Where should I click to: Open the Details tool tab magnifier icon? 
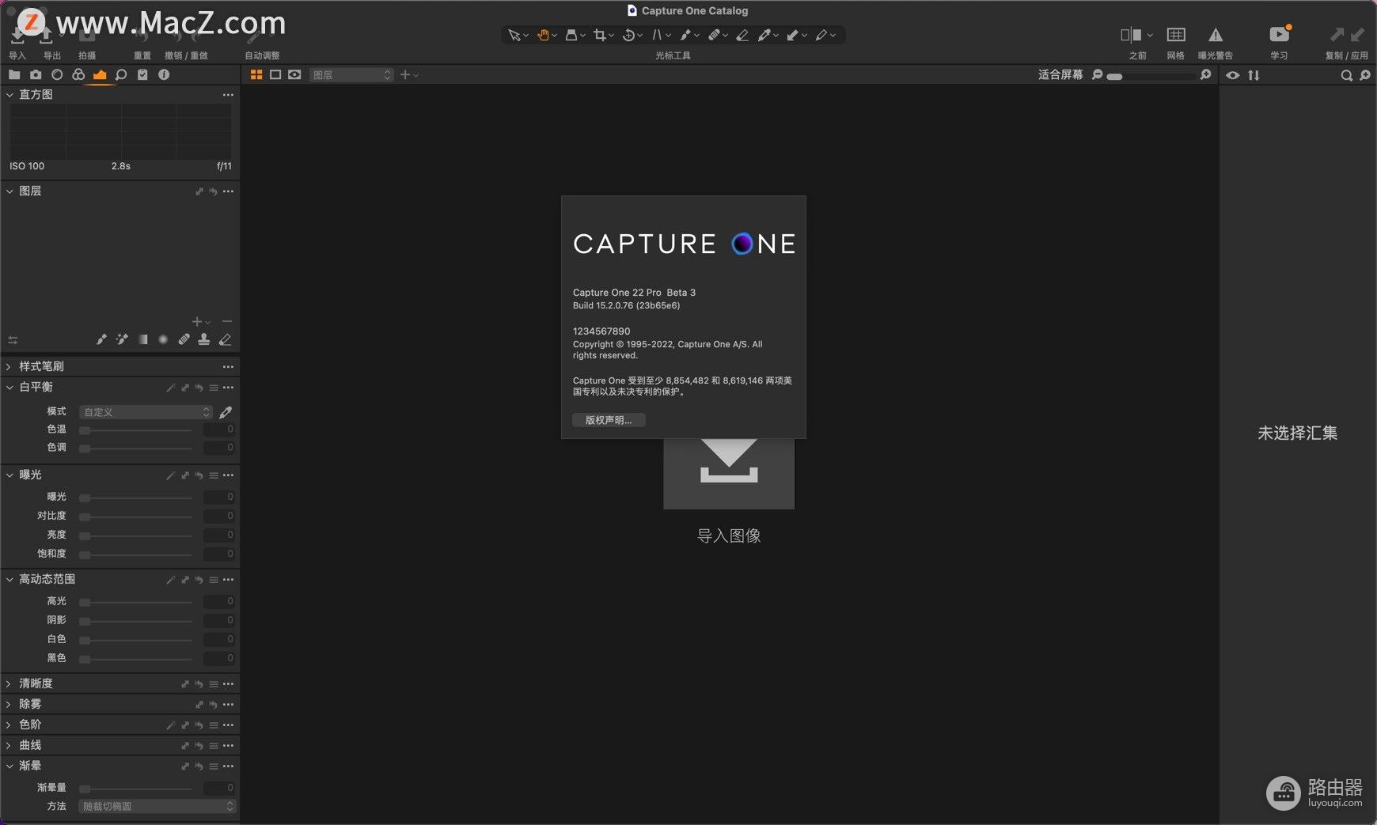click(x=121, y=74)
